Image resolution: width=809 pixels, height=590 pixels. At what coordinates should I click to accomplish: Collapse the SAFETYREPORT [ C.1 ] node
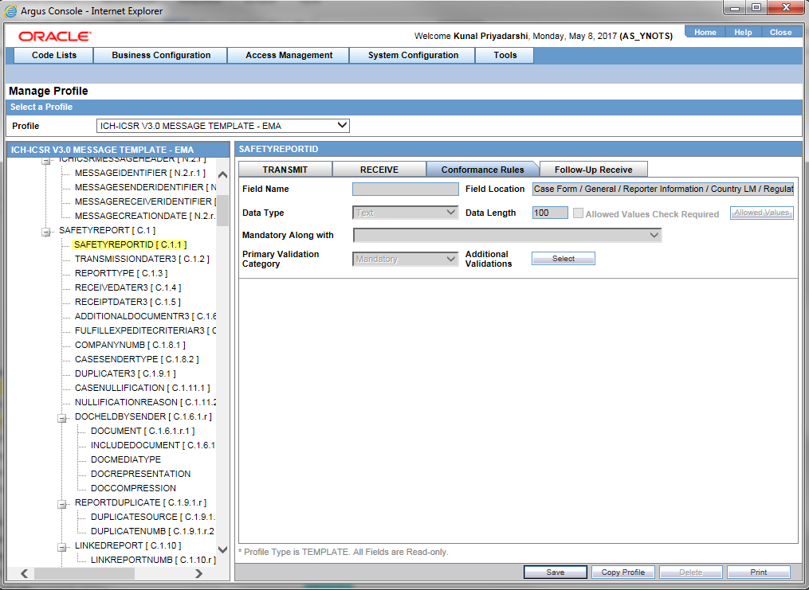(46, 232)
